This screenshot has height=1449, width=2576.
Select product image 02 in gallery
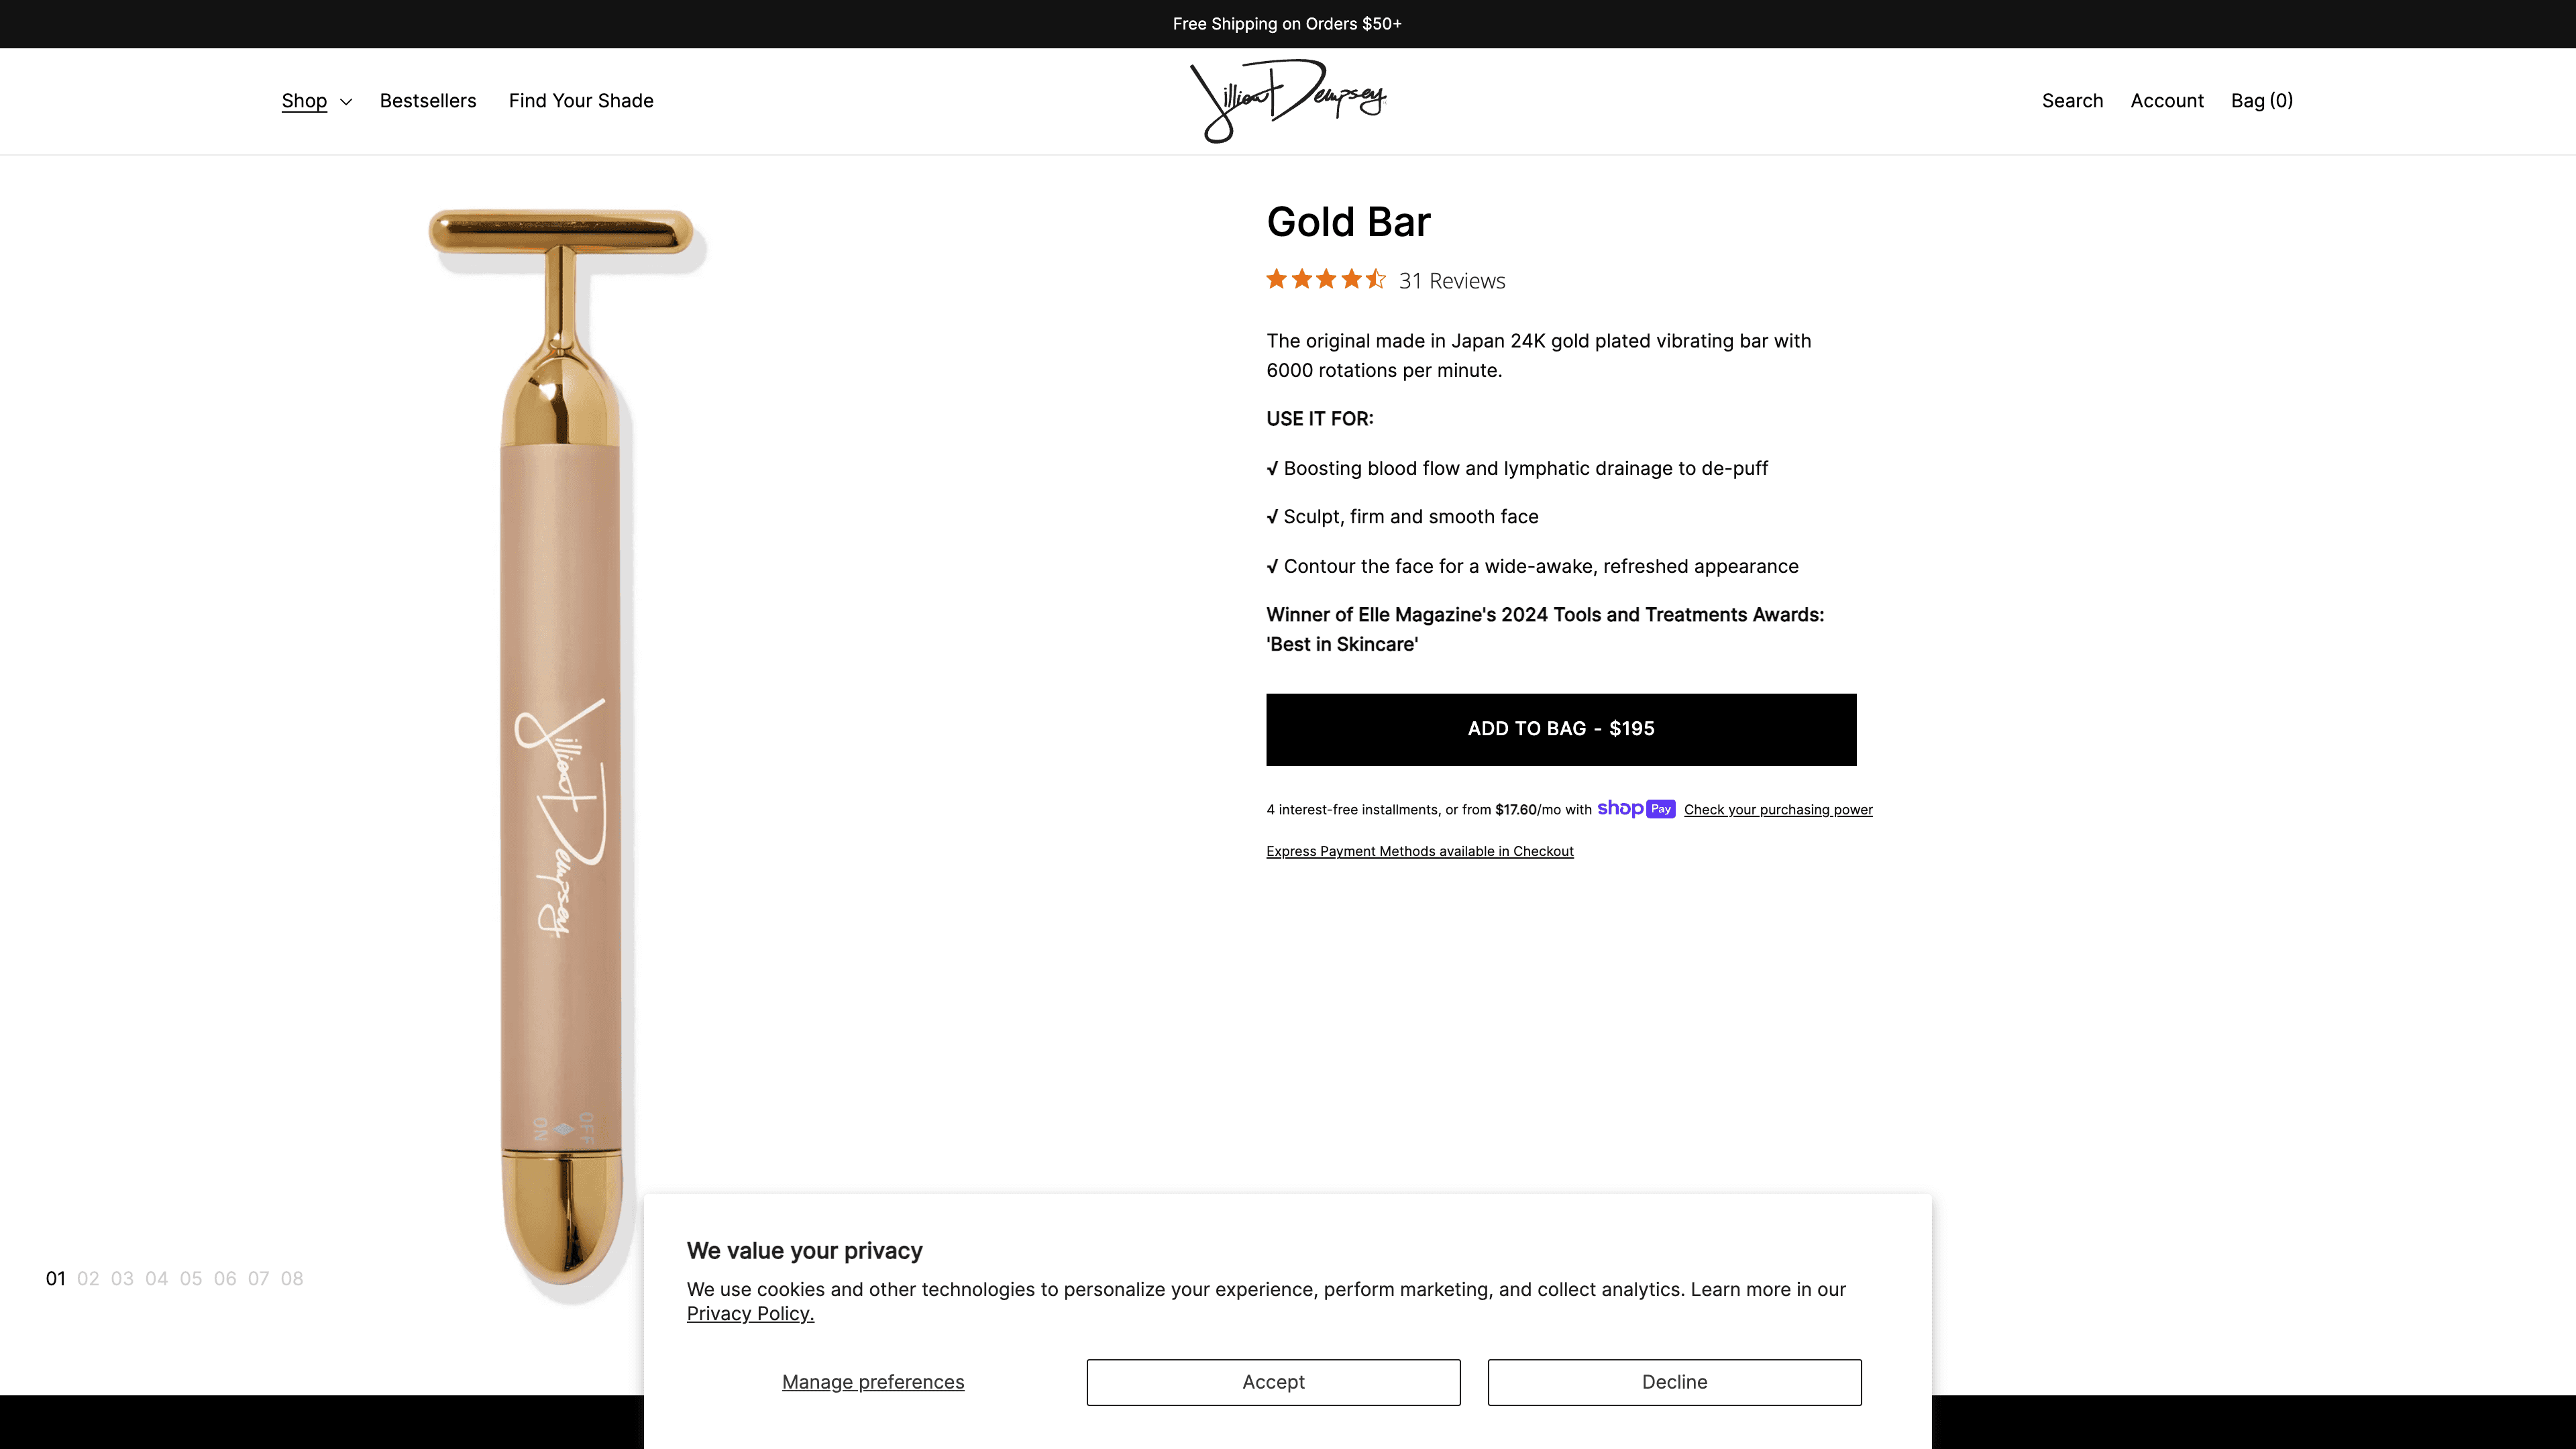coord(88,1279)
